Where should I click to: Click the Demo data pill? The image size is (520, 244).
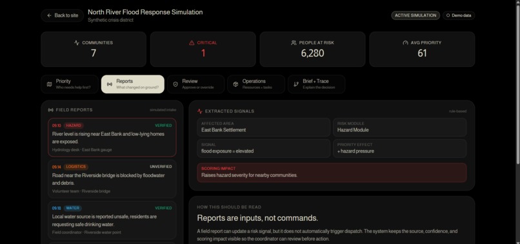click(458, 15)
